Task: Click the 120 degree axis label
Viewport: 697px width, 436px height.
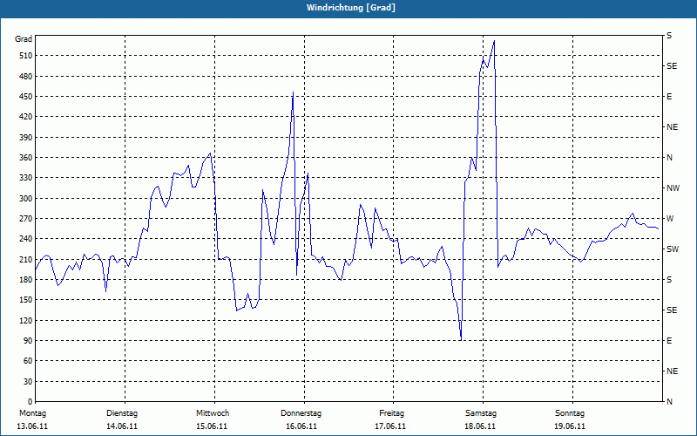Action: (25, 320)
